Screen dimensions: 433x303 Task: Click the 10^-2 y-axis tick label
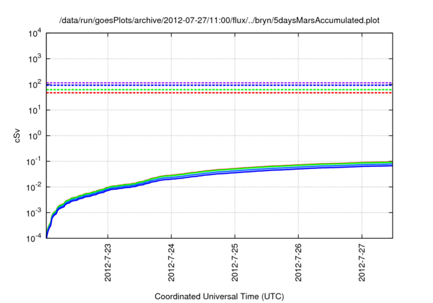pyautogui.click(x=34, y=187)
